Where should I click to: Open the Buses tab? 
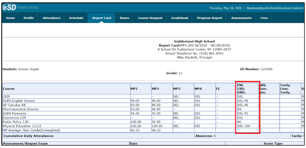click(x=124, y=18)
